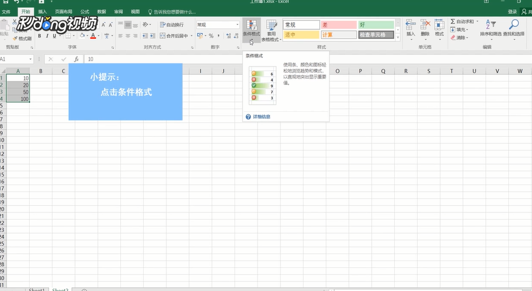Toggle align text left
The height and width of the screenshot is (291, 532).
120,36
